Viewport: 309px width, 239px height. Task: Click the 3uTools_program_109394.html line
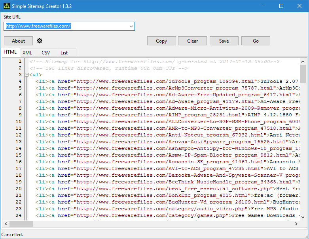point(167,81)
